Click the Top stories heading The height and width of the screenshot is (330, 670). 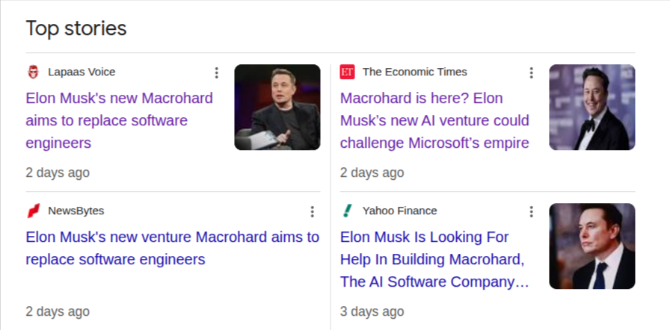click(x=76, y=28)
